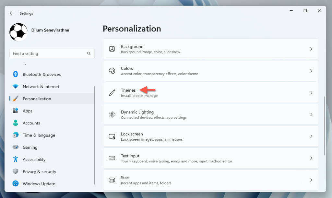Image resolution: width=332 pixels, height=198 pixels.
Task: Open Accessibility settings
Action: (52, 159)
